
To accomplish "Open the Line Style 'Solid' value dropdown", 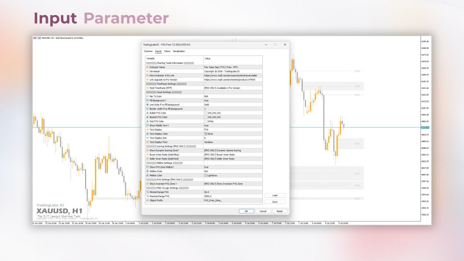I will pyautogui.click(x=233, y=104).
